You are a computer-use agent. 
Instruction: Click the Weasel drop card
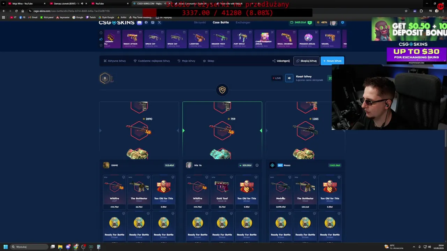(x=330, y=39)
